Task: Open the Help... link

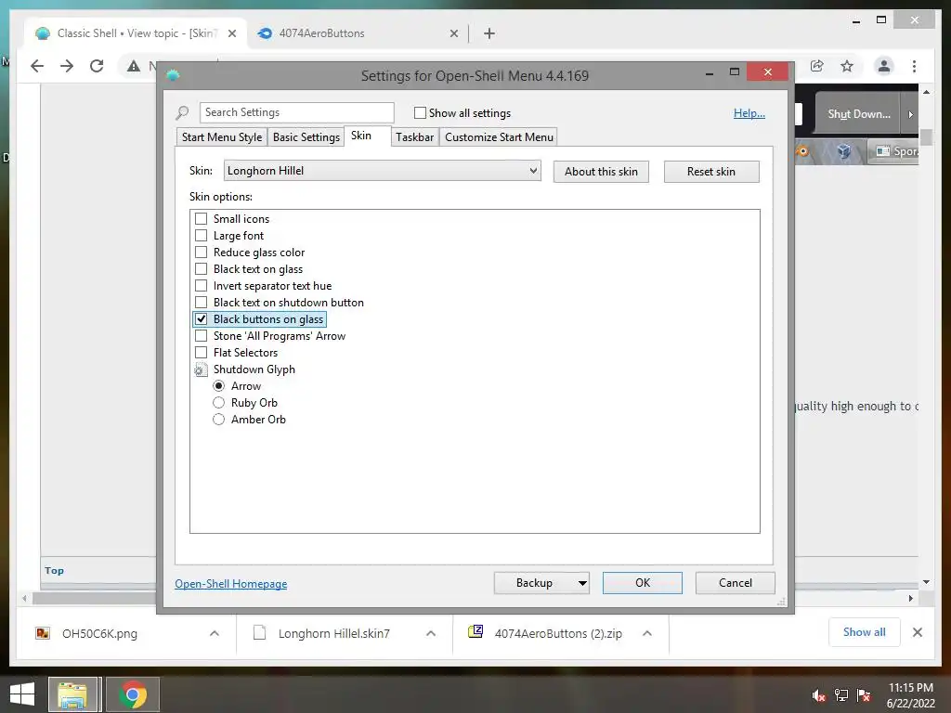Action: 749,112
